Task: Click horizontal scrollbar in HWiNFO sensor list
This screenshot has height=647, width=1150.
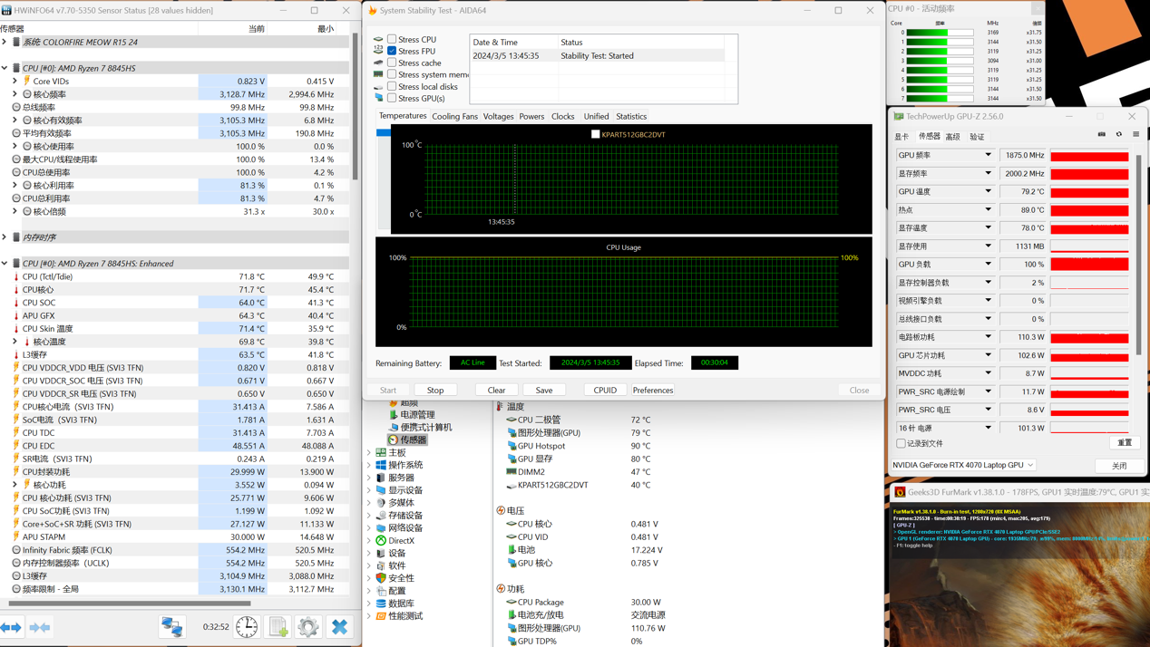Action: pyautogui.click(x=130, y=603)
